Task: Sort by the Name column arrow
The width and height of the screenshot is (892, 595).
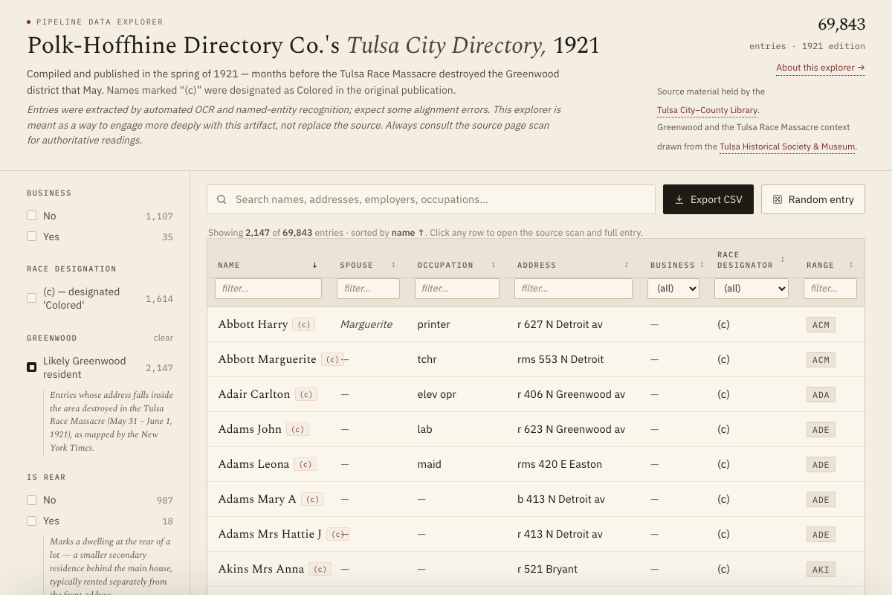Action: click(x=314, y=265)
